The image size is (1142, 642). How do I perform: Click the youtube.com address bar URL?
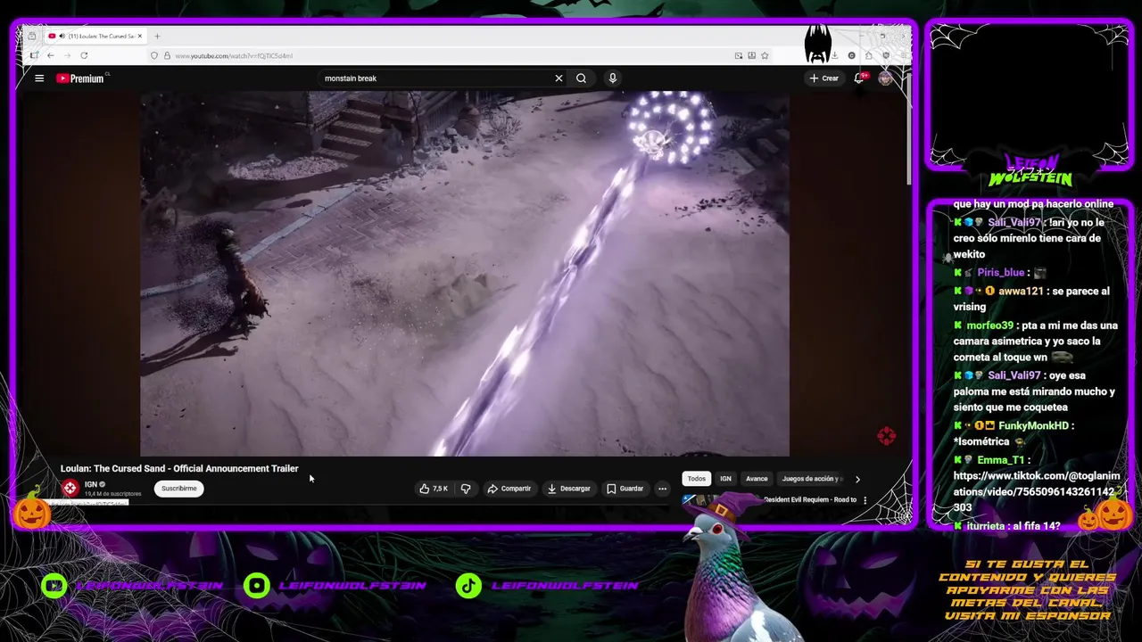pos(234,56)
